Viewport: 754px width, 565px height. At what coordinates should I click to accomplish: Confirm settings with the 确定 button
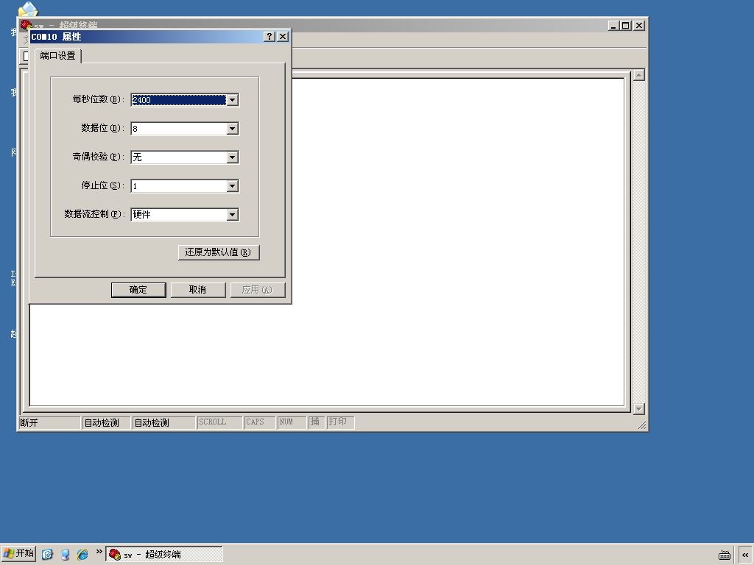click(138, 290)
